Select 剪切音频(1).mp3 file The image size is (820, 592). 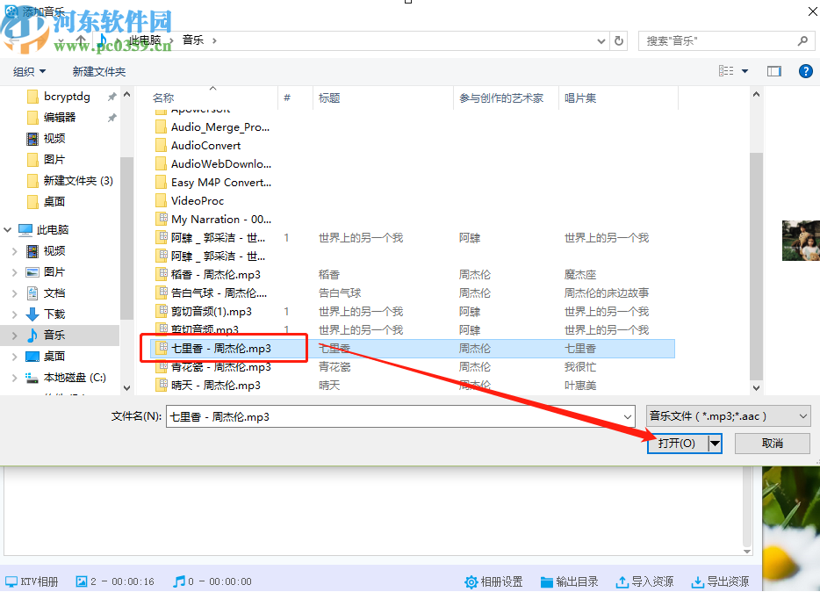(205, 312)
